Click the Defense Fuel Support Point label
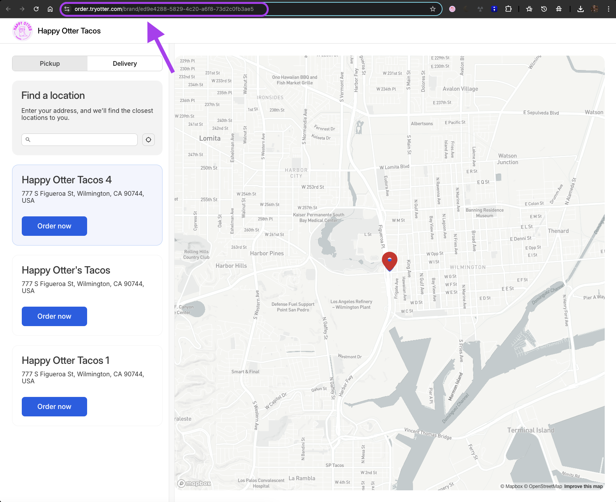 tap(293, 307)
